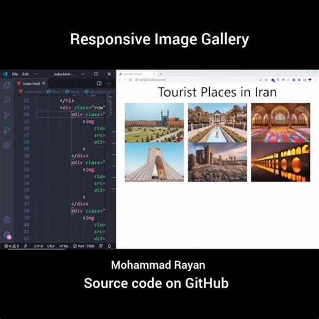Go back in the browser
319x319 pixels.
pos(120,80)
